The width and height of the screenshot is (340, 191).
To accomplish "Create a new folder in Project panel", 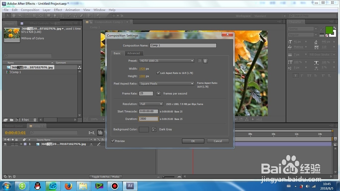I will click(12, 120).
